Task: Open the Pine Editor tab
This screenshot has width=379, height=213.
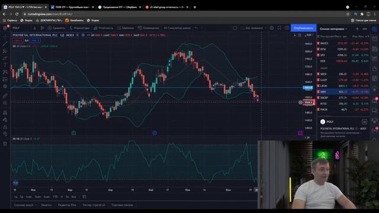Action: coord(67,205)
